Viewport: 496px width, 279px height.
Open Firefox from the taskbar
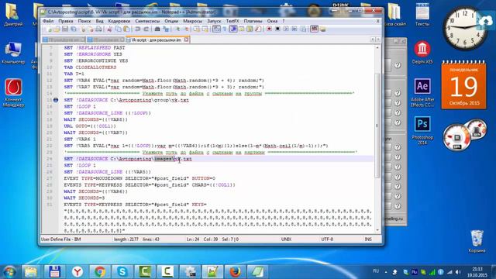[x=235, y=272]
